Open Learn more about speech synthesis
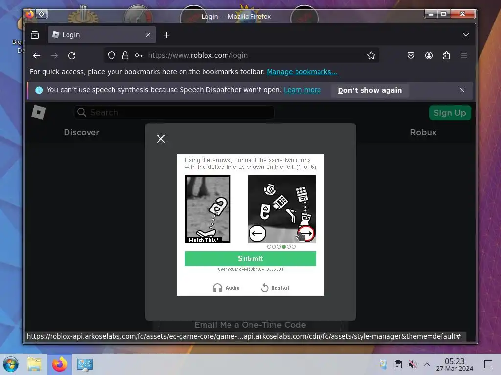501x375 pixels. click(302, 90)
